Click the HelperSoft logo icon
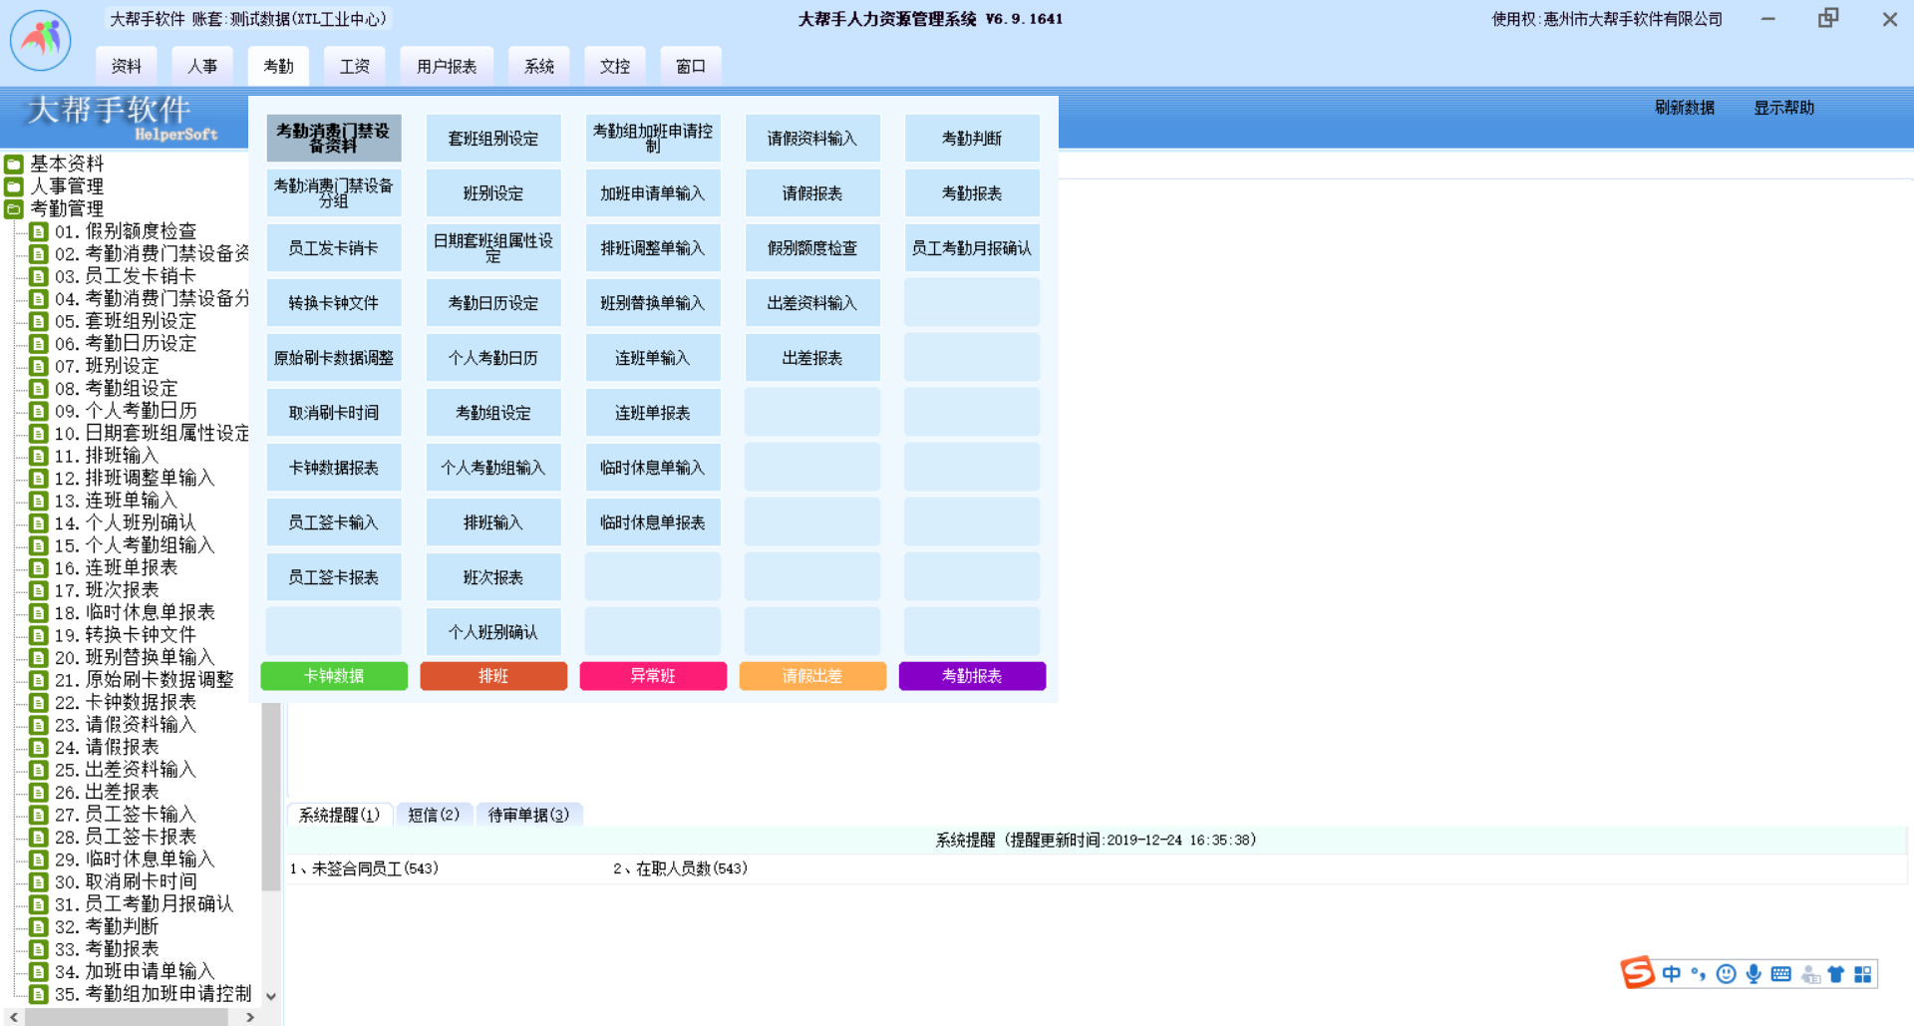 click(x=41, y=40)
